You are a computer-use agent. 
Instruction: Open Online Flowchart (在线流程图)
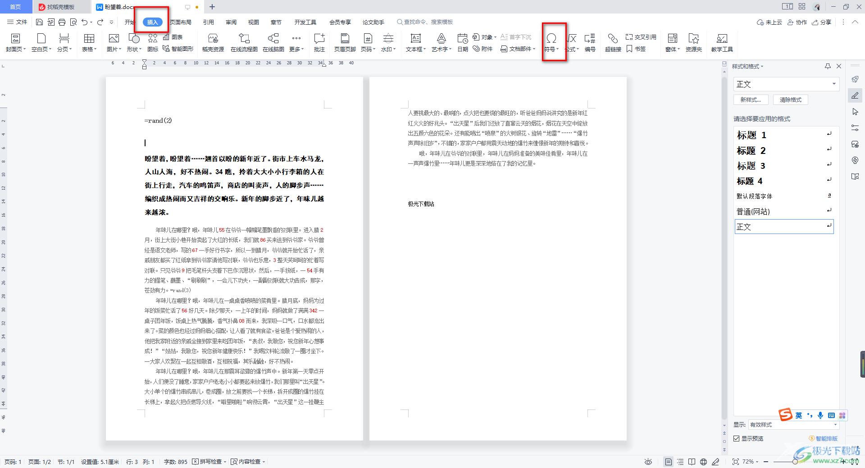click(x=244, y=43)
